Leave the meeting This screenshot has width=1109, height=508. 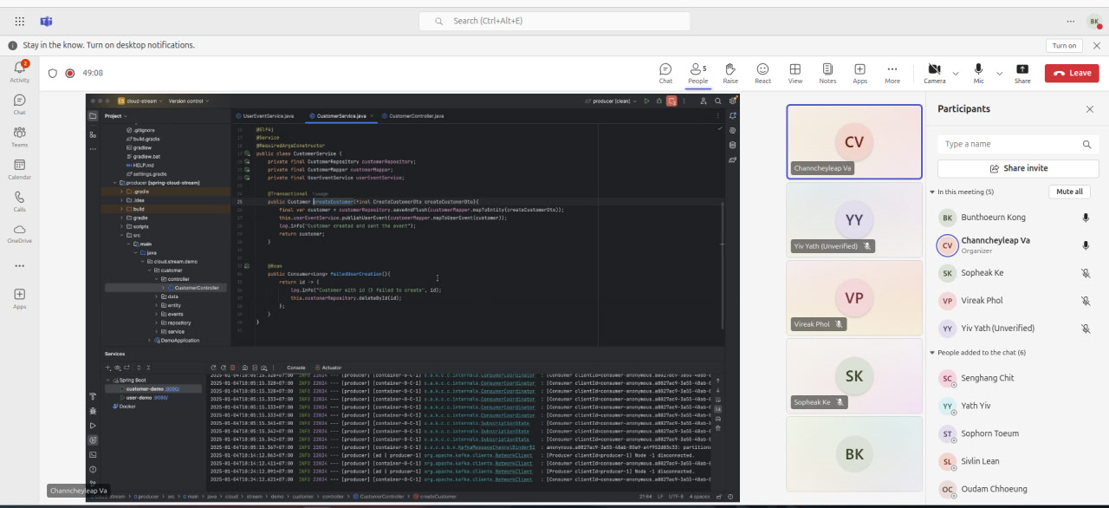tap(1072, 73)
